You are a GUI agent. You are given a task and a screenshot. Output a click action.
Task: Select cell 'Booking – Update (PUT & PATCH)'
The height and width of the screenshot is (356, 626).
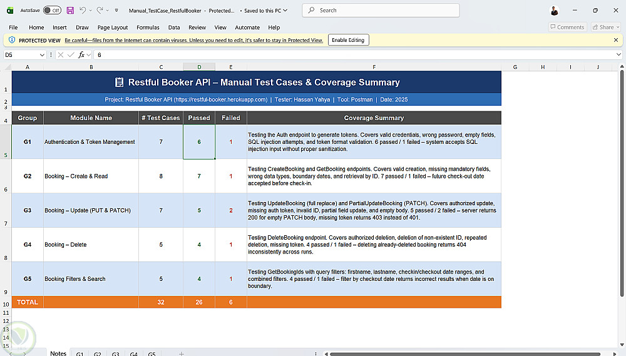point(91,210)
